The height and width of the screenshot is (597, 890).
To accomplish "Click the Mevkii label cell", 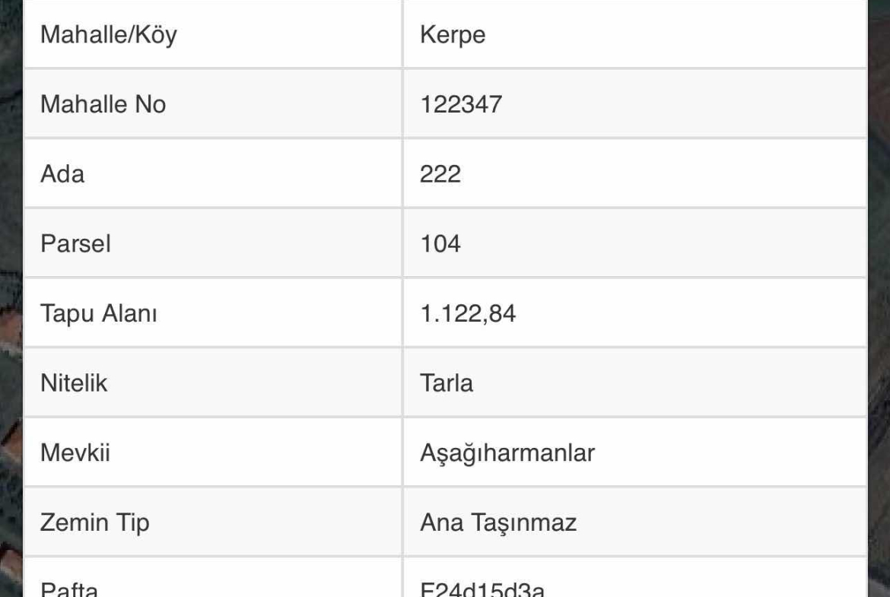I will pos(75,453).
